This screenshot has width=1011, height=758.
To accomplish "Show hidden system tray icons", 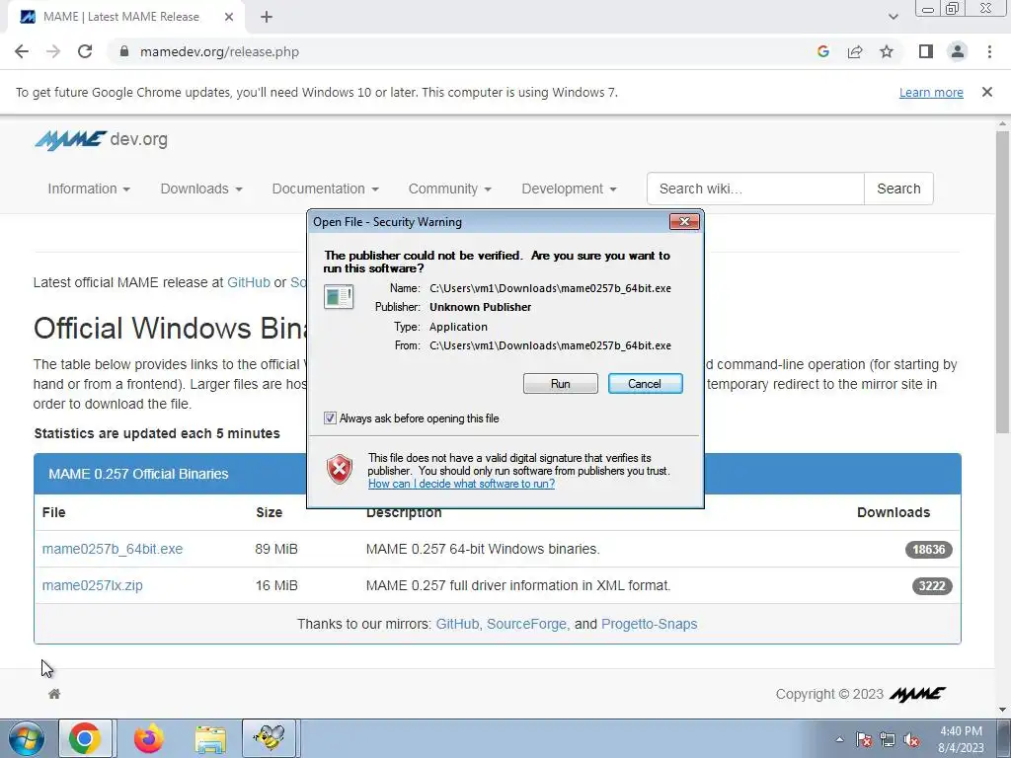I will coord(839,739).
